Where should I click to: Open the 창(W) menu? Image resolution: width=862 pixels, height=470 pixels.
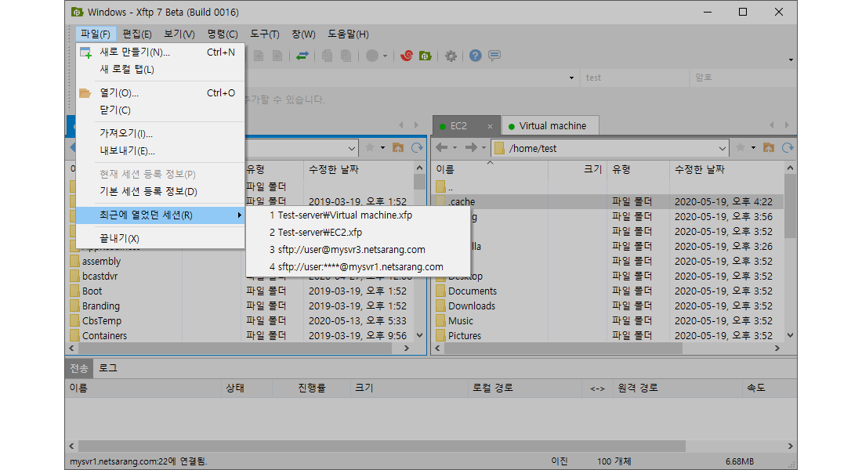tap(303, 34)
